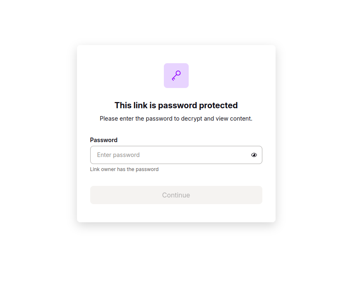This screenshot has width=360, height=302.
Task: Reveal typed password with eye toggle
Action: [254, 155]
